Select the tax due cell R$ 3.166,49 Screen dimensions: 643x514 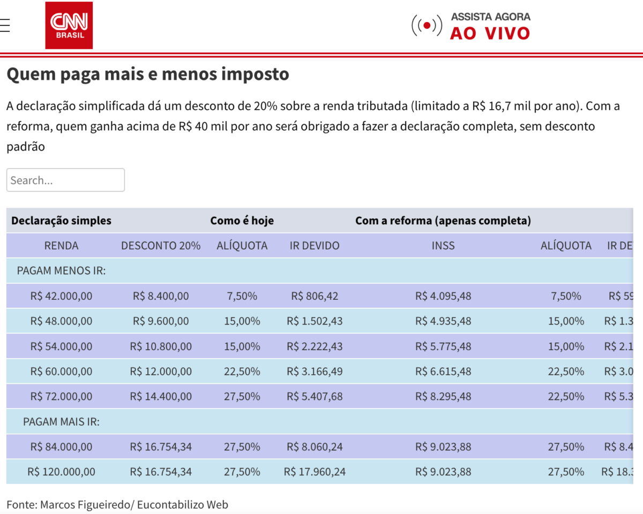click(x=315, y=372)
